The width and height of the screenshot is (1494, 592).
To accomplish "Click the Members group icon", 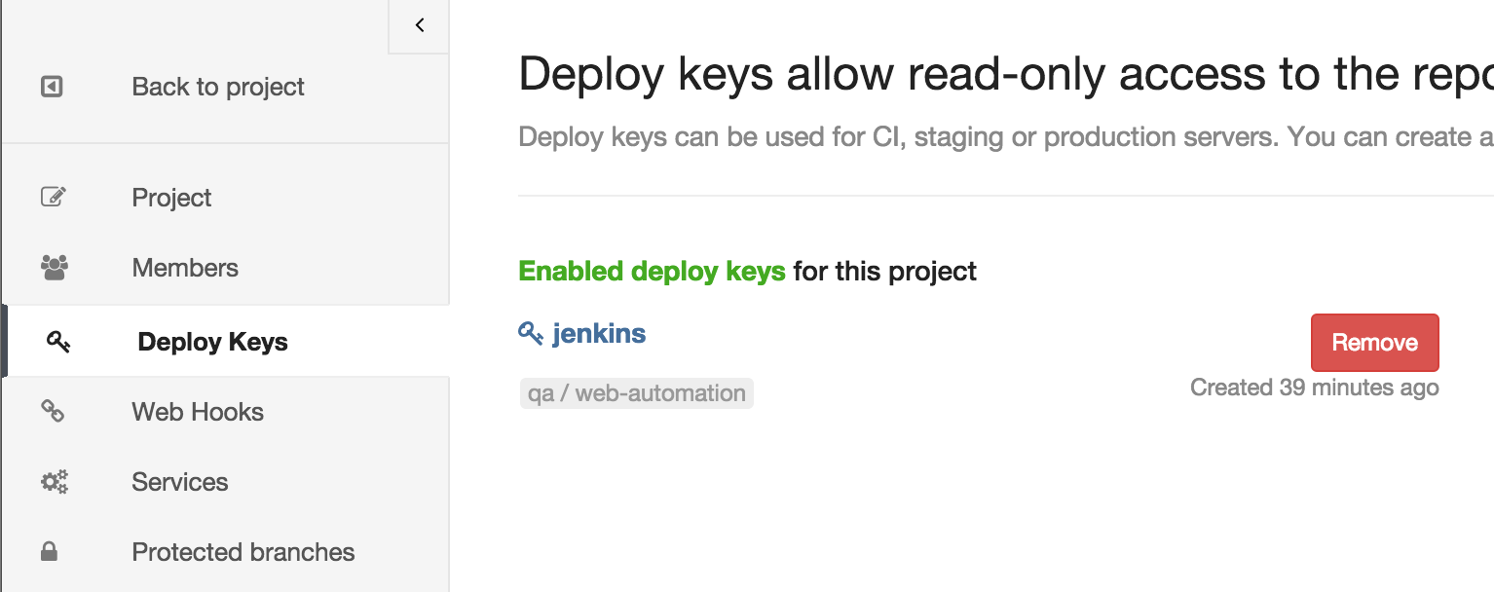I will click(55, 268).
